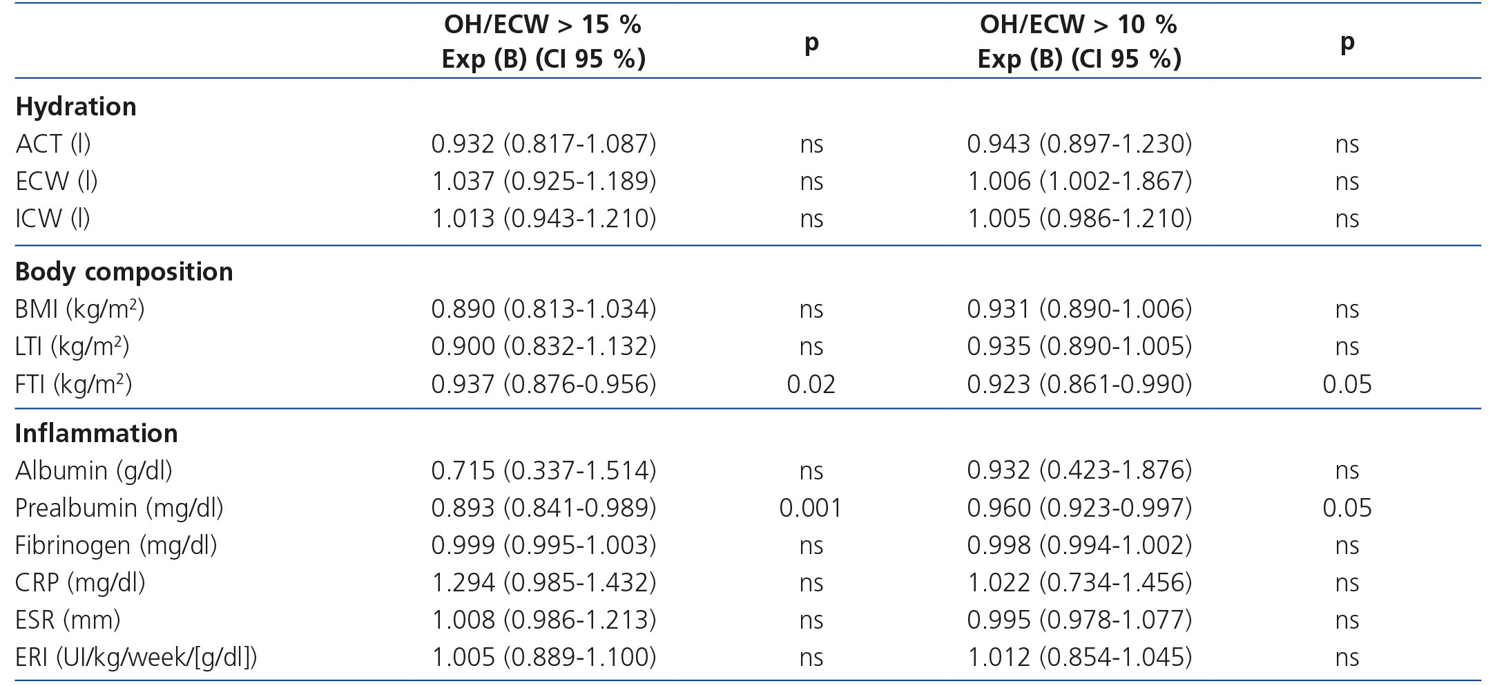Click the Fibrinogen (mg/dl) row label
This screenshot has height=686, width=1495.
click(116, 546)
